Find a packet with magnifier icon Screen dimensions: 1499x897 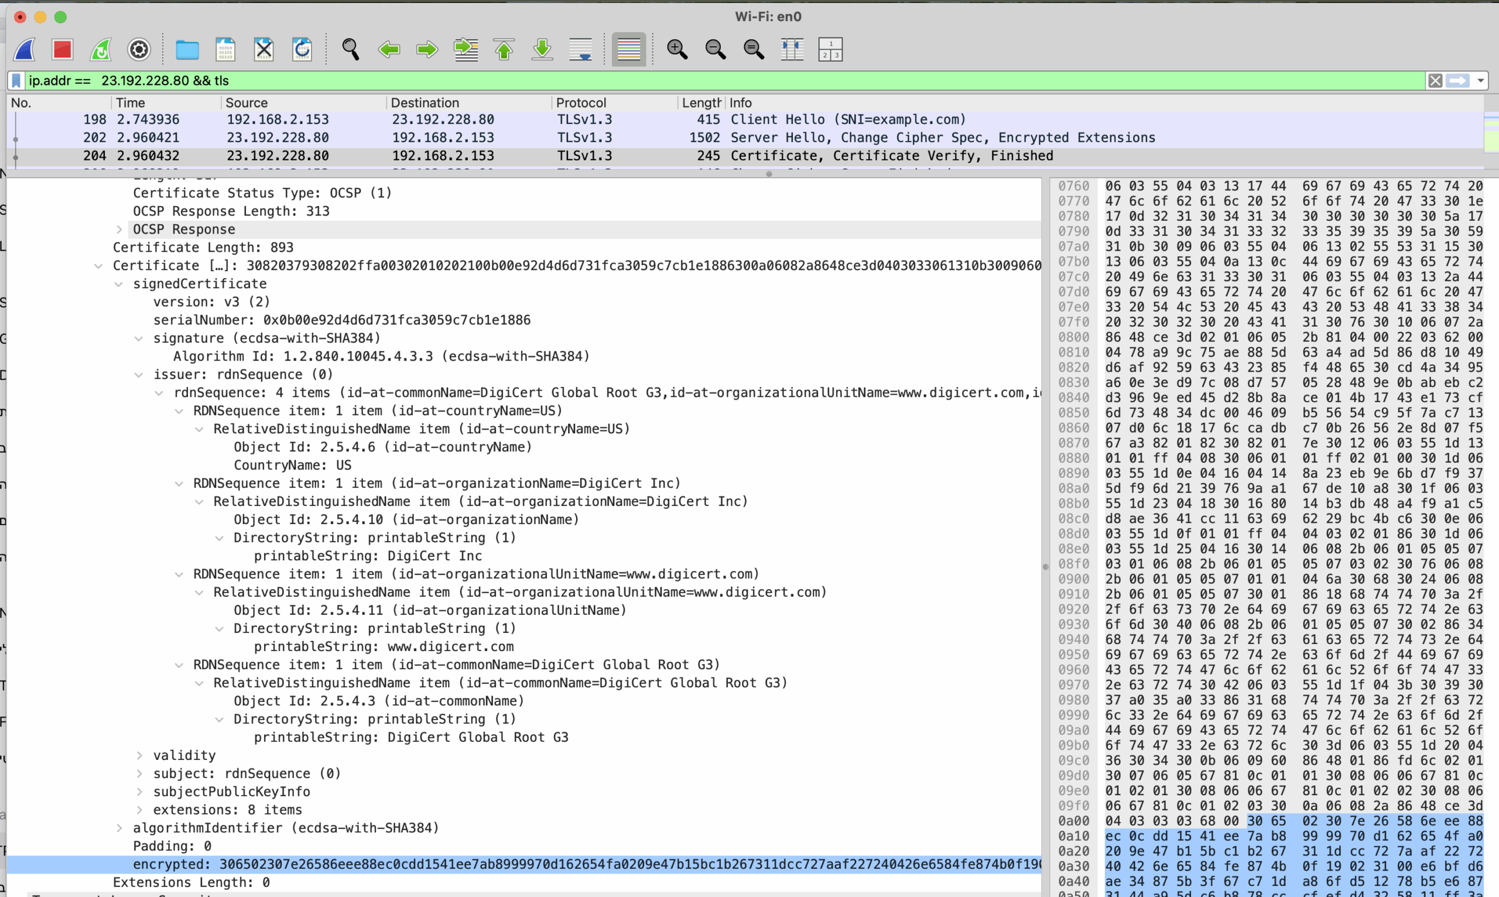click(351, 49)
